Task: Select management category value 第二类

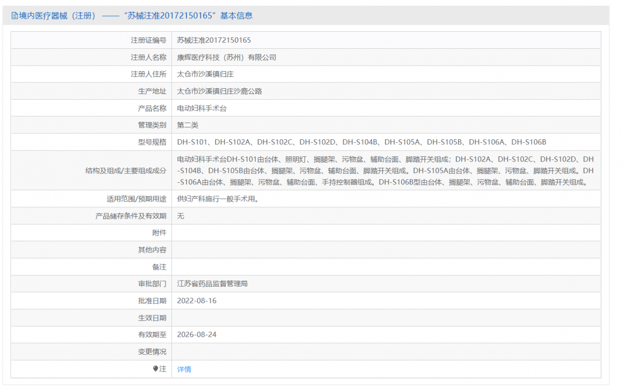Action: tap(187, 125)
